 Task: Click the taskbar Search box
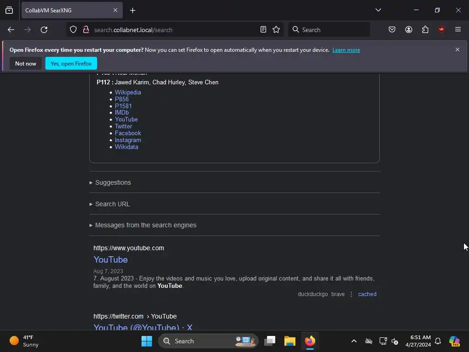208,341
